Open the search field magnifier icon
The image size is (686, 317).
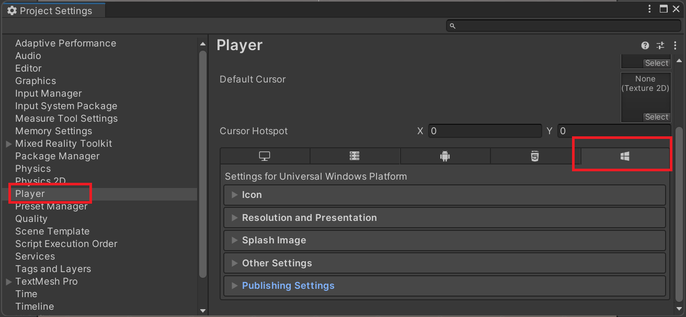[x=452, y=25]
